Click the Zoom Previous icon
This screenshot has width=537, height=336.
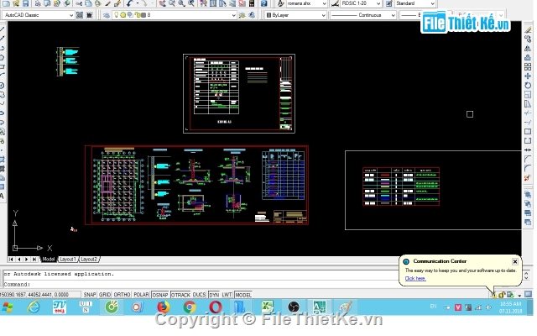pos(191,3)
